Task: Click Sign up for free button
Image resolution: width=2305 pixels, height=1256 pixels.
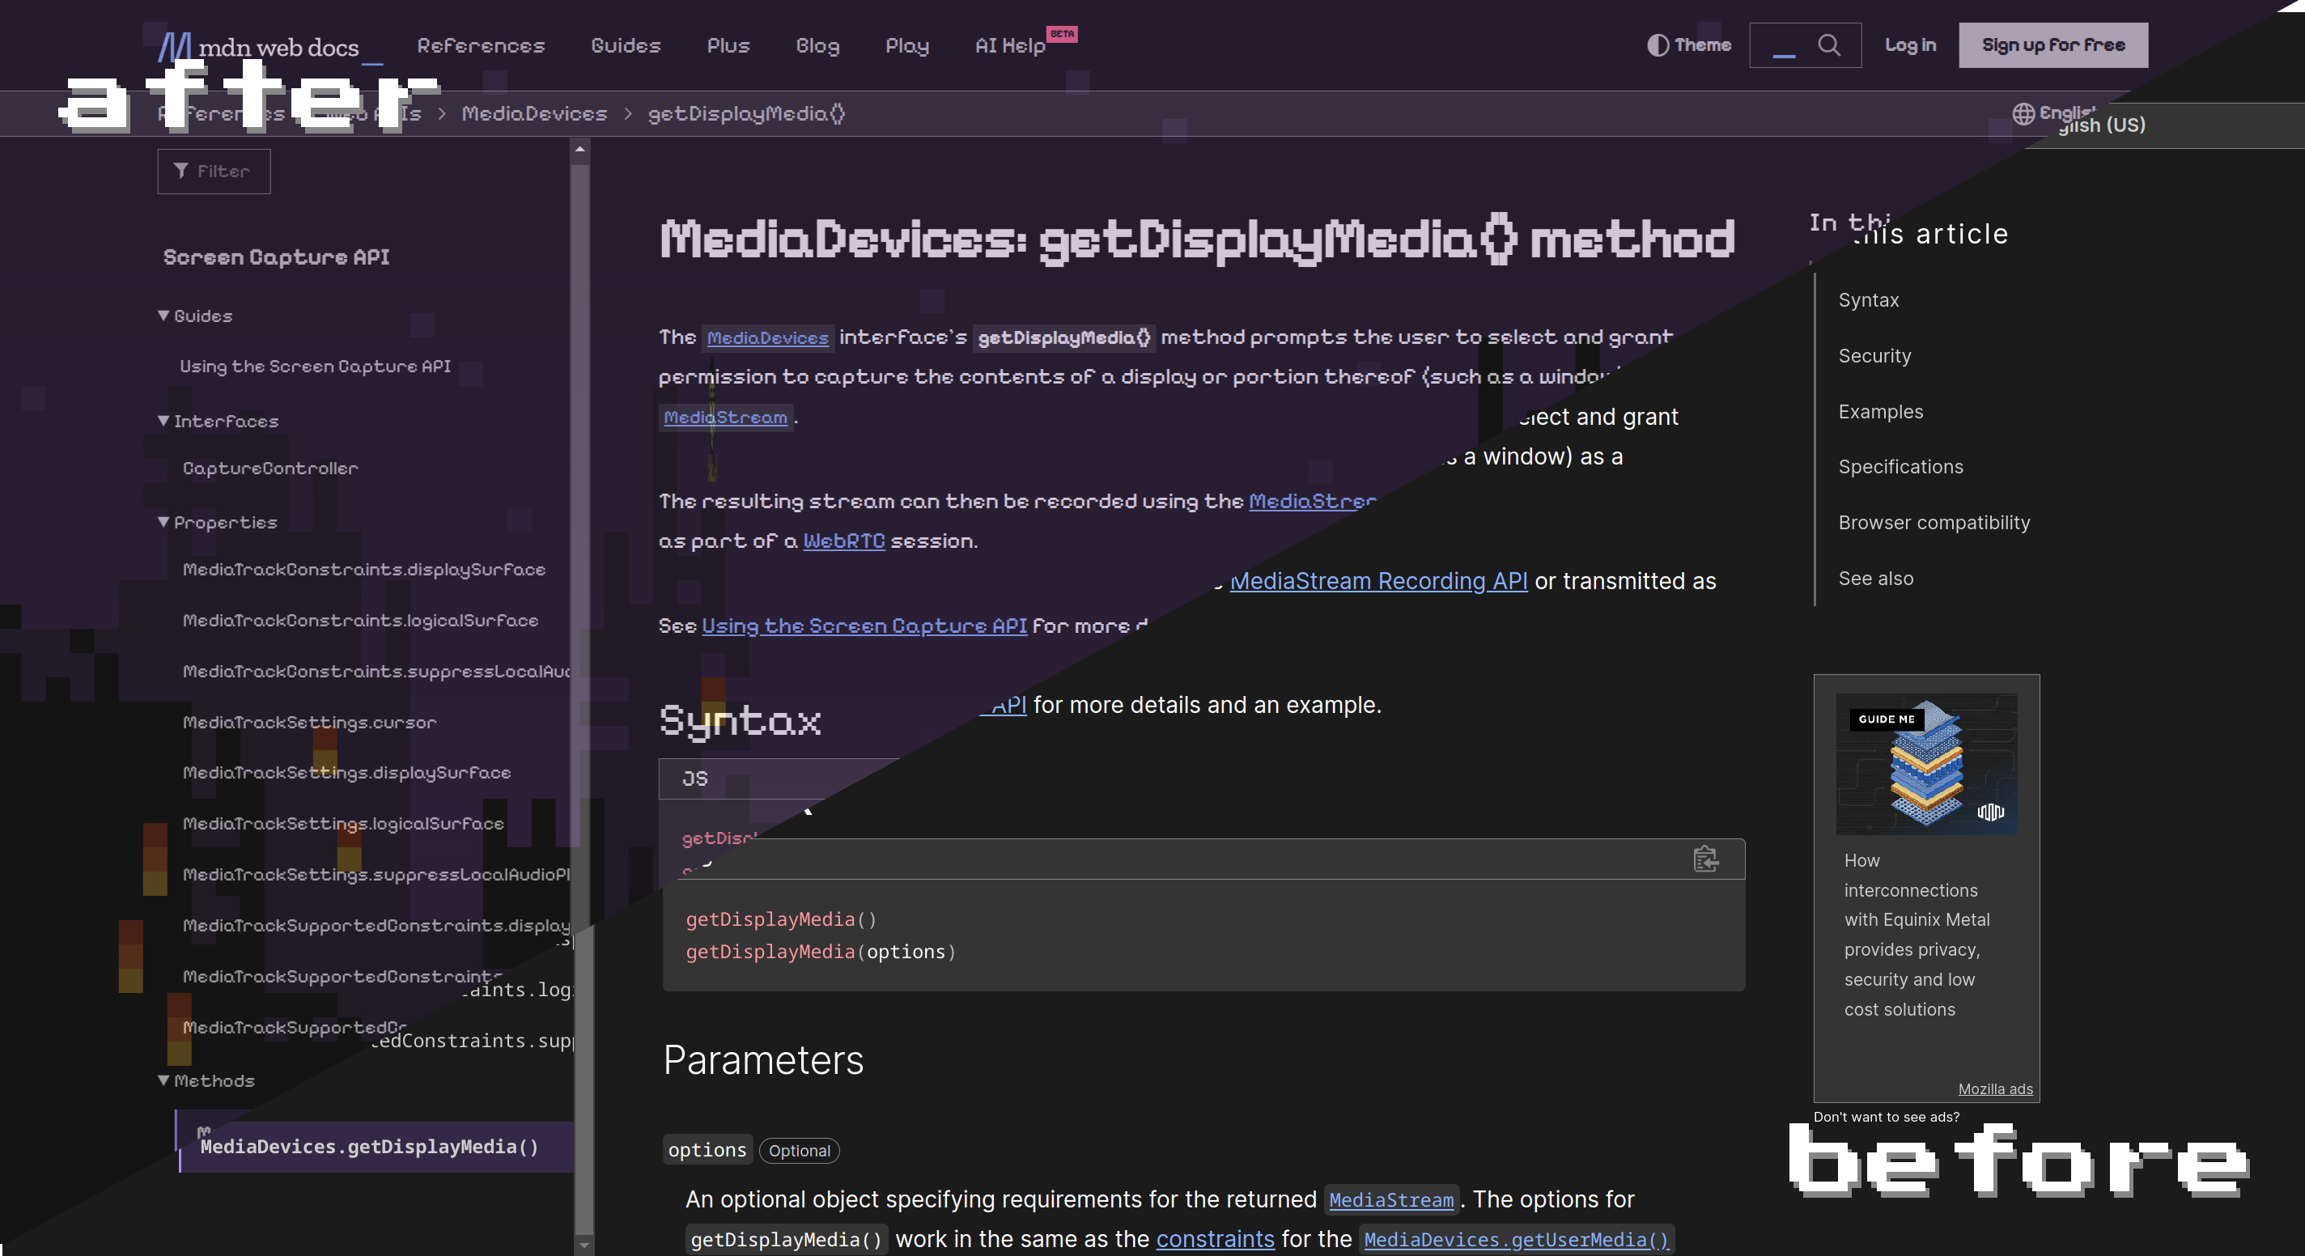Action: point(2052,45)
